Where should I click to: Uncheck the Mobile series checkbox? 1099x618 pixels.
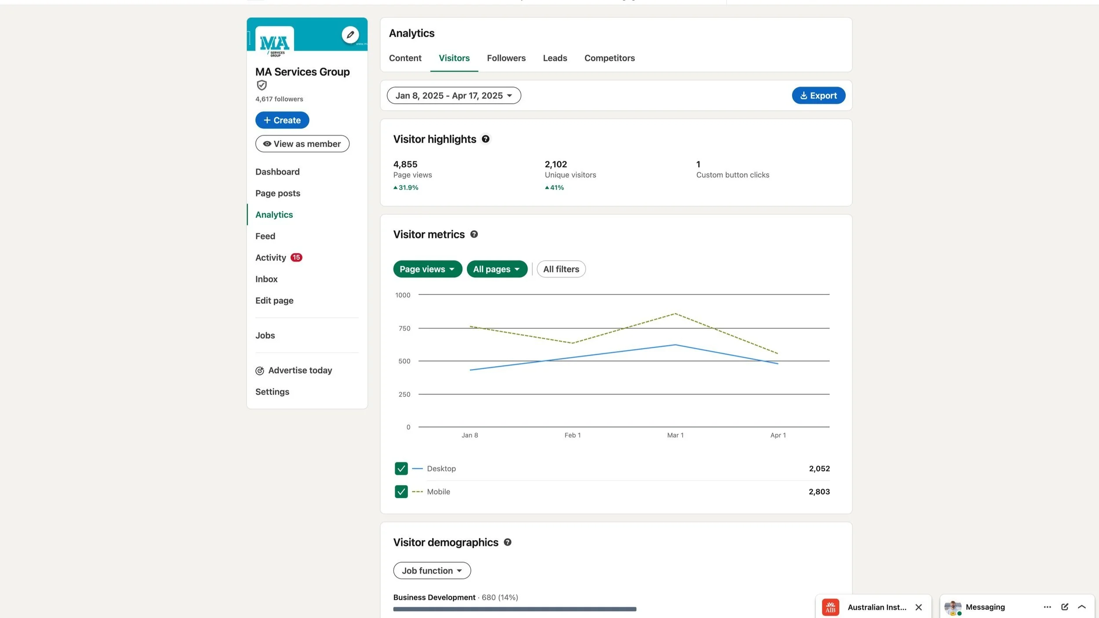(x=401, y=491)
